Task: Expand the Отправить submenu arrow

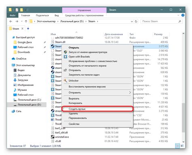Action: pyautogui.click(x=130, y=92)
